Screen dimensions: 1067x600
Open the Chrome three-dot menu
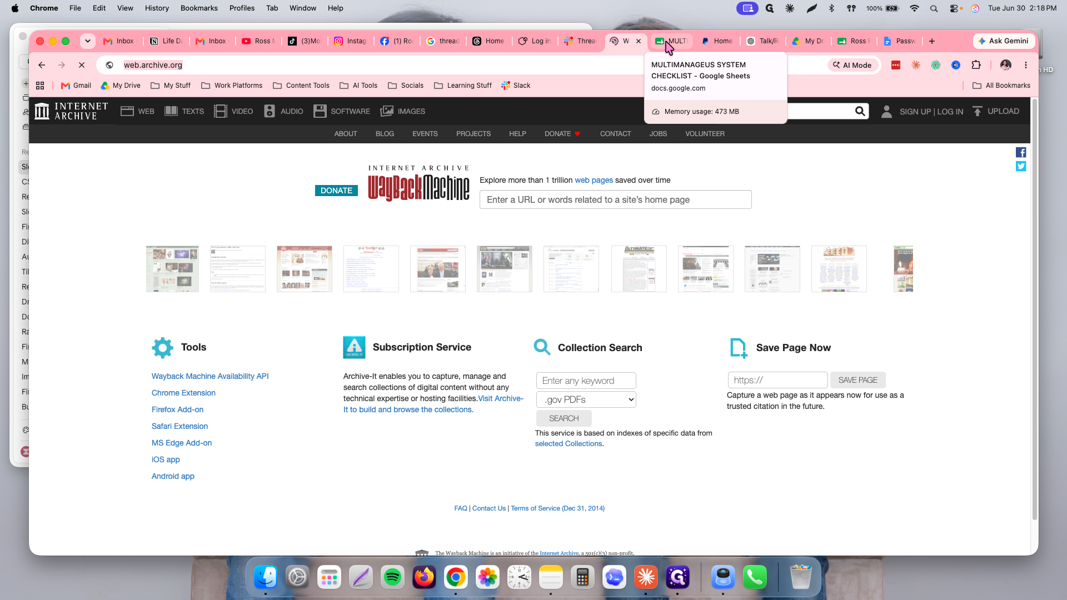(x=1026, y=65)
